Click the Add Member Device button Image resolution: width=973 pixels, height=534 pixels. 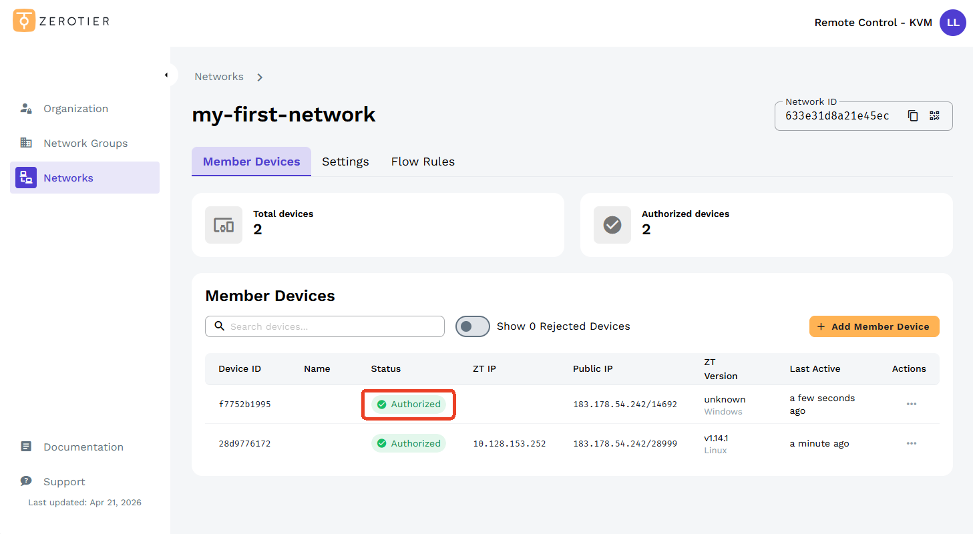[x=873, y=326]
